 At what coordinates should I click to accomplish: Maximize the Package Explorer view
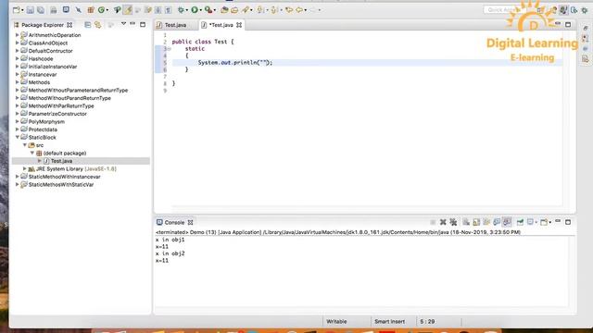point(143,25)
